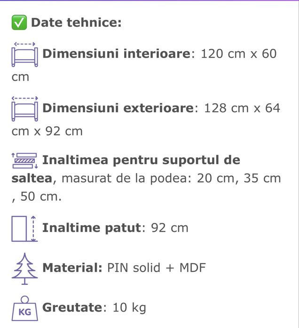299x328 pixels.
Task: Click the "Dimensiuni interioare" label
Action: coord(116,53)
